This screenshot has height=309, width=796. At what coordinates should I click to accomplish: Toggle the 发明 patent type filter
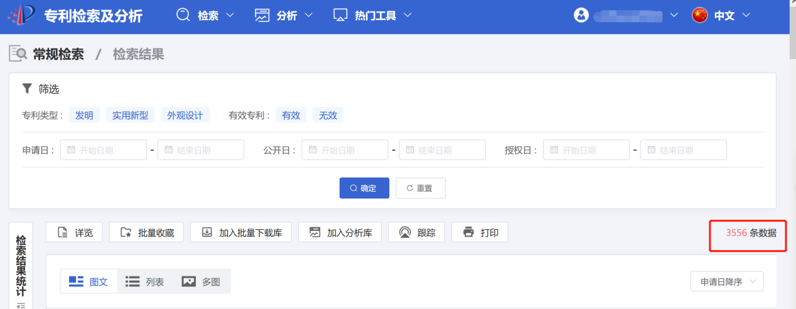point(84,115)
